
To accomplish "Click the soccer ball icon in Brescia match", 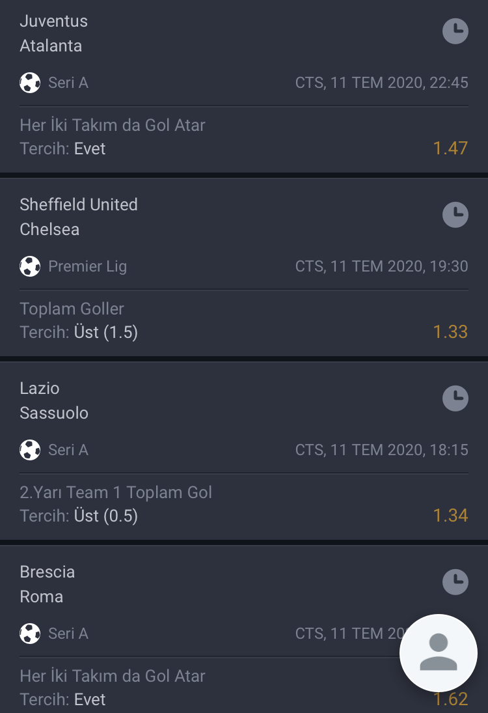I will (x=30, y=634).
